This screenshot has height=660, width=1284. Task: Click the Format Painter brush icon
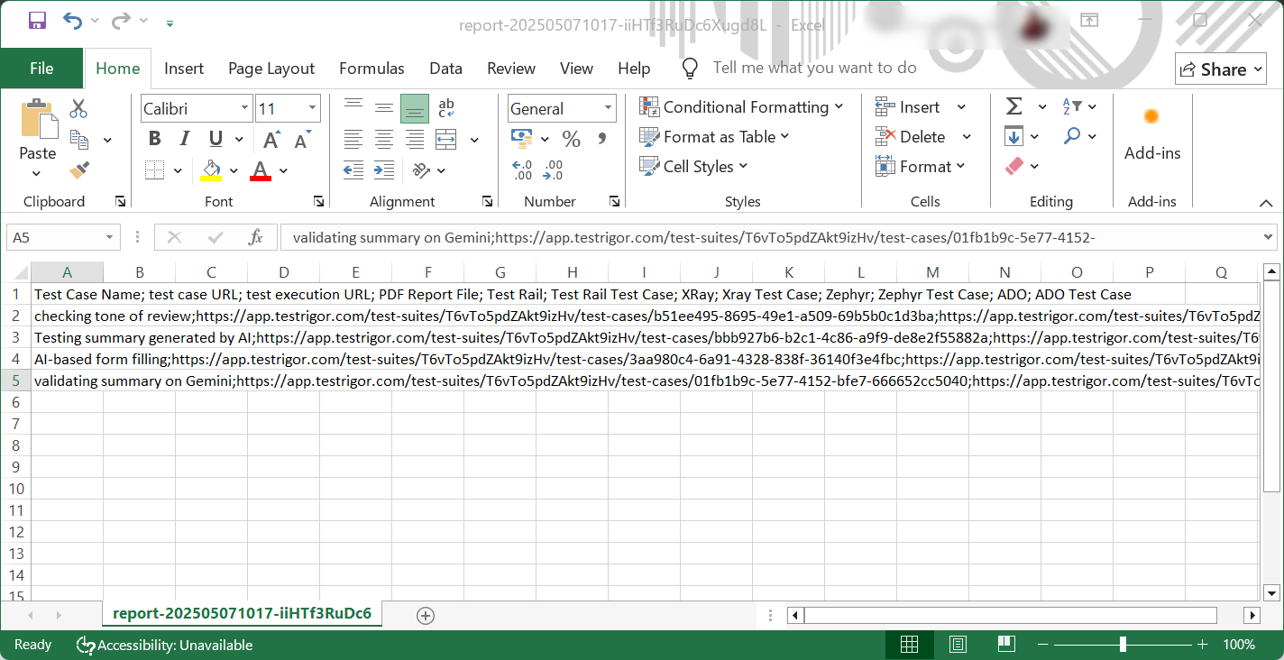tap(79, 170)
